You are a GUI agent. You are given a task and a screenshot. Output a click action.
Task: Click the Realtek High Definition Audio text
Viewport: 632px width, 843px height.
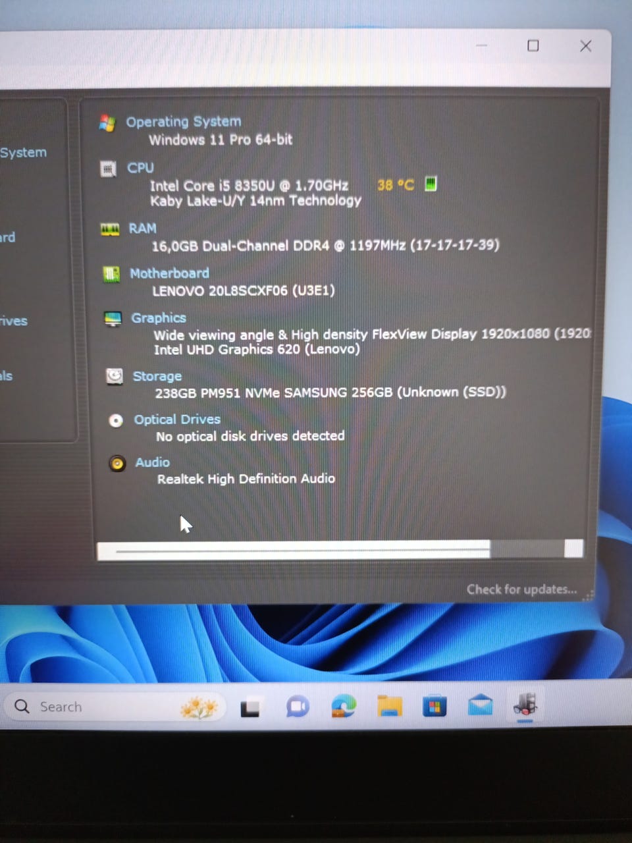coord(246,479)
